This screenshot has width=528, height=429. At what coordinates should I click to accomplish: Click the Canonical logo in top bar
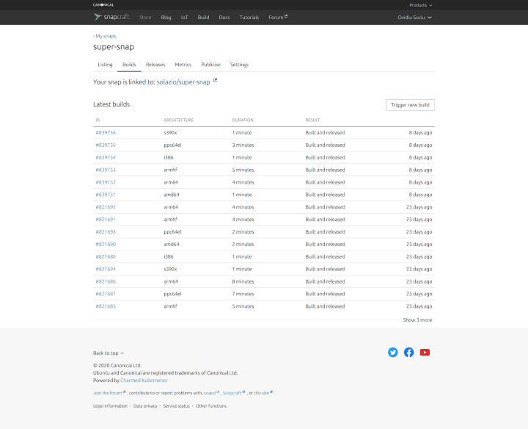pyautogui.click(x=103, y=5)
